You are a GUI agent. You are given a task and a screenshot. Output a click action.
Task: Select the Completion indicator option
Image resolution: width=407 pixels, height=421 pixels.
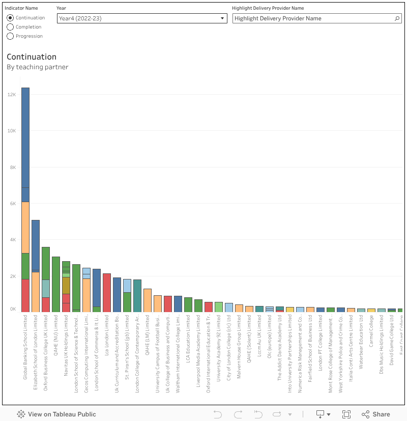pyautogui.click(x=10, y=27)
